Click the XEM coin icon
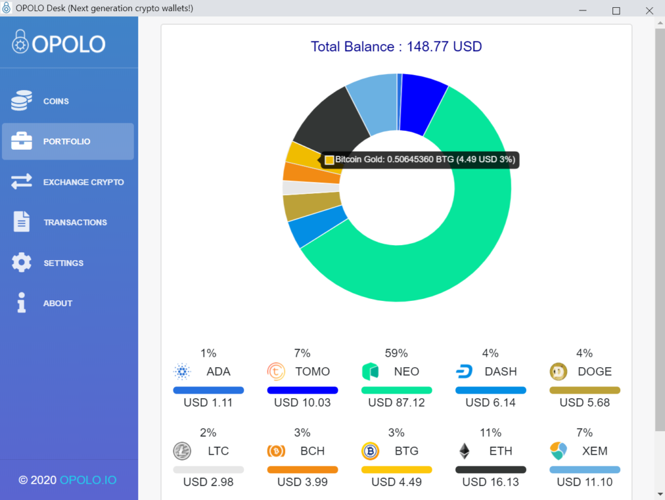 [x=558, y=451]
